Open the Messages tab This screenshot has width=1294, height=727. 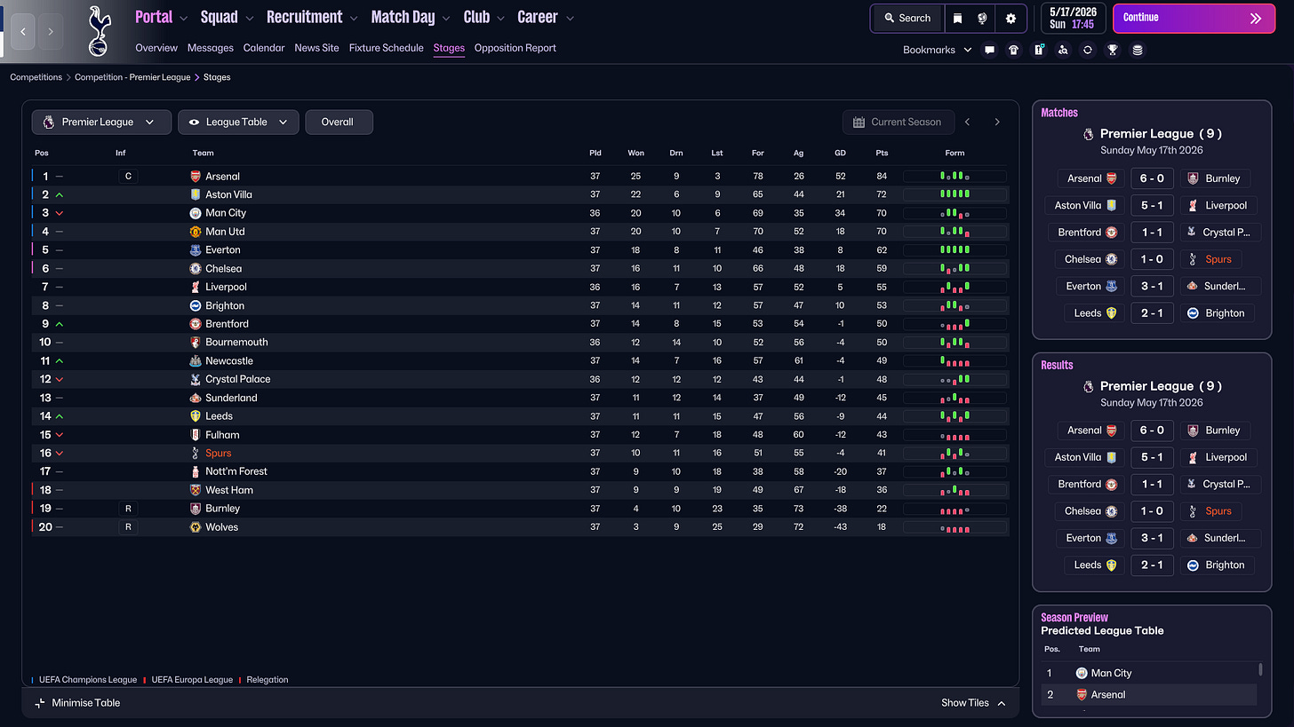click(x=211, y=48)
